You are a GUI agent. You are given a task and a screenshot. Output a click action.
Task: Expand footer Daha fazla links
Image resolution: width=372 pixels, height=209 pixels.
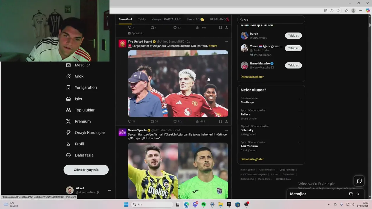click(266, 179)
